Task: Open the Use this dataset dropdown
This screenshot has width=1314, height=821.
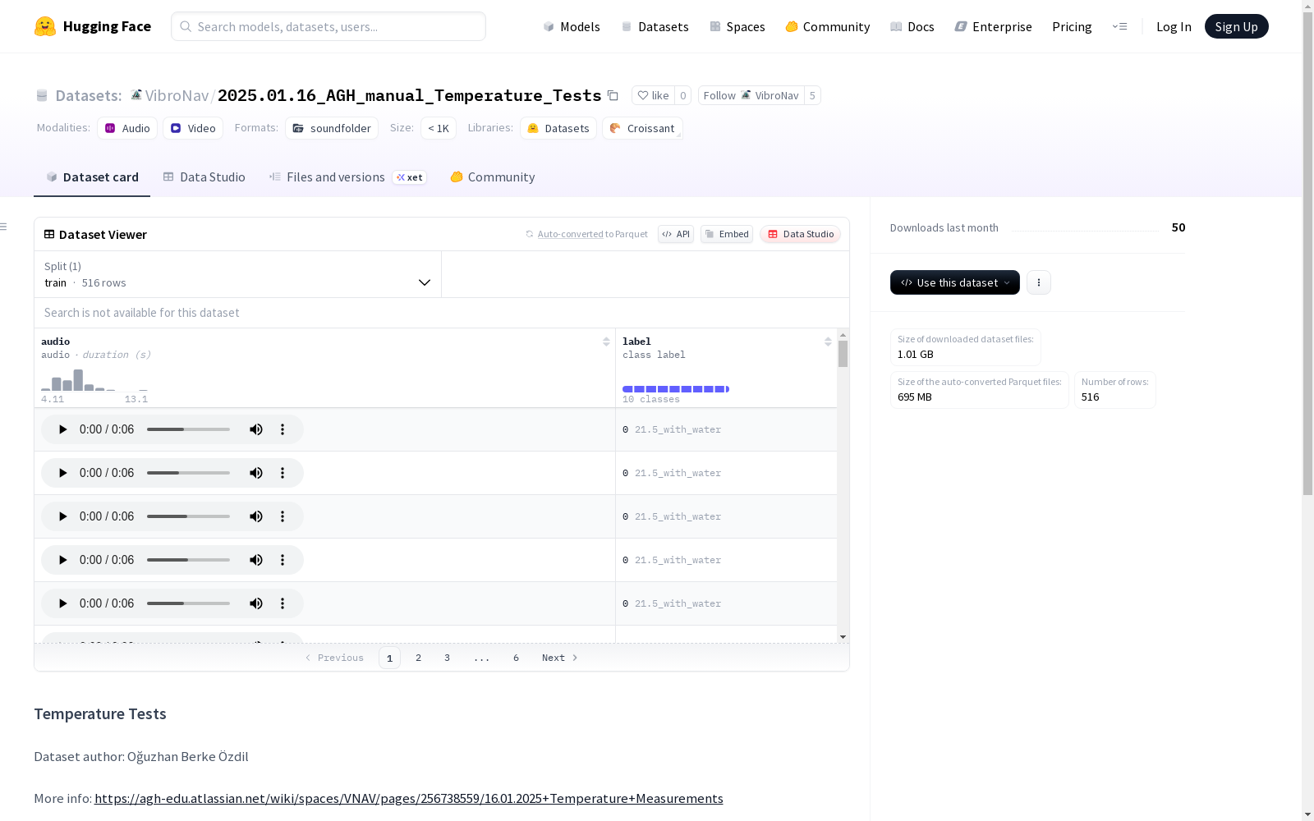Action: pyautogui.click(x=955, y=282)
